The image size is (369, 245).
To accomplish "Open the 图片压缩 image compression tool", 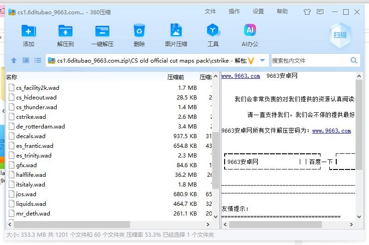I will point(176,30).
